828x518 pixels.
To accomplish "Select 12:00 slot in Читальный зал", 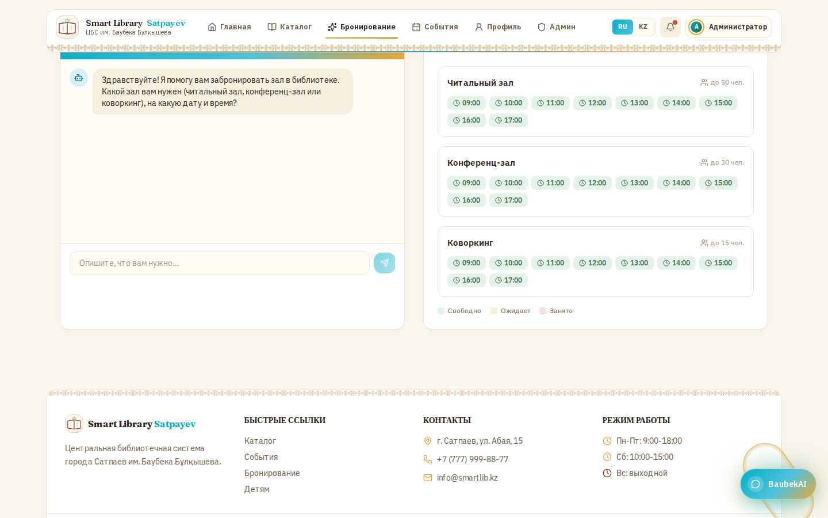I will click(x=592, y=103).
